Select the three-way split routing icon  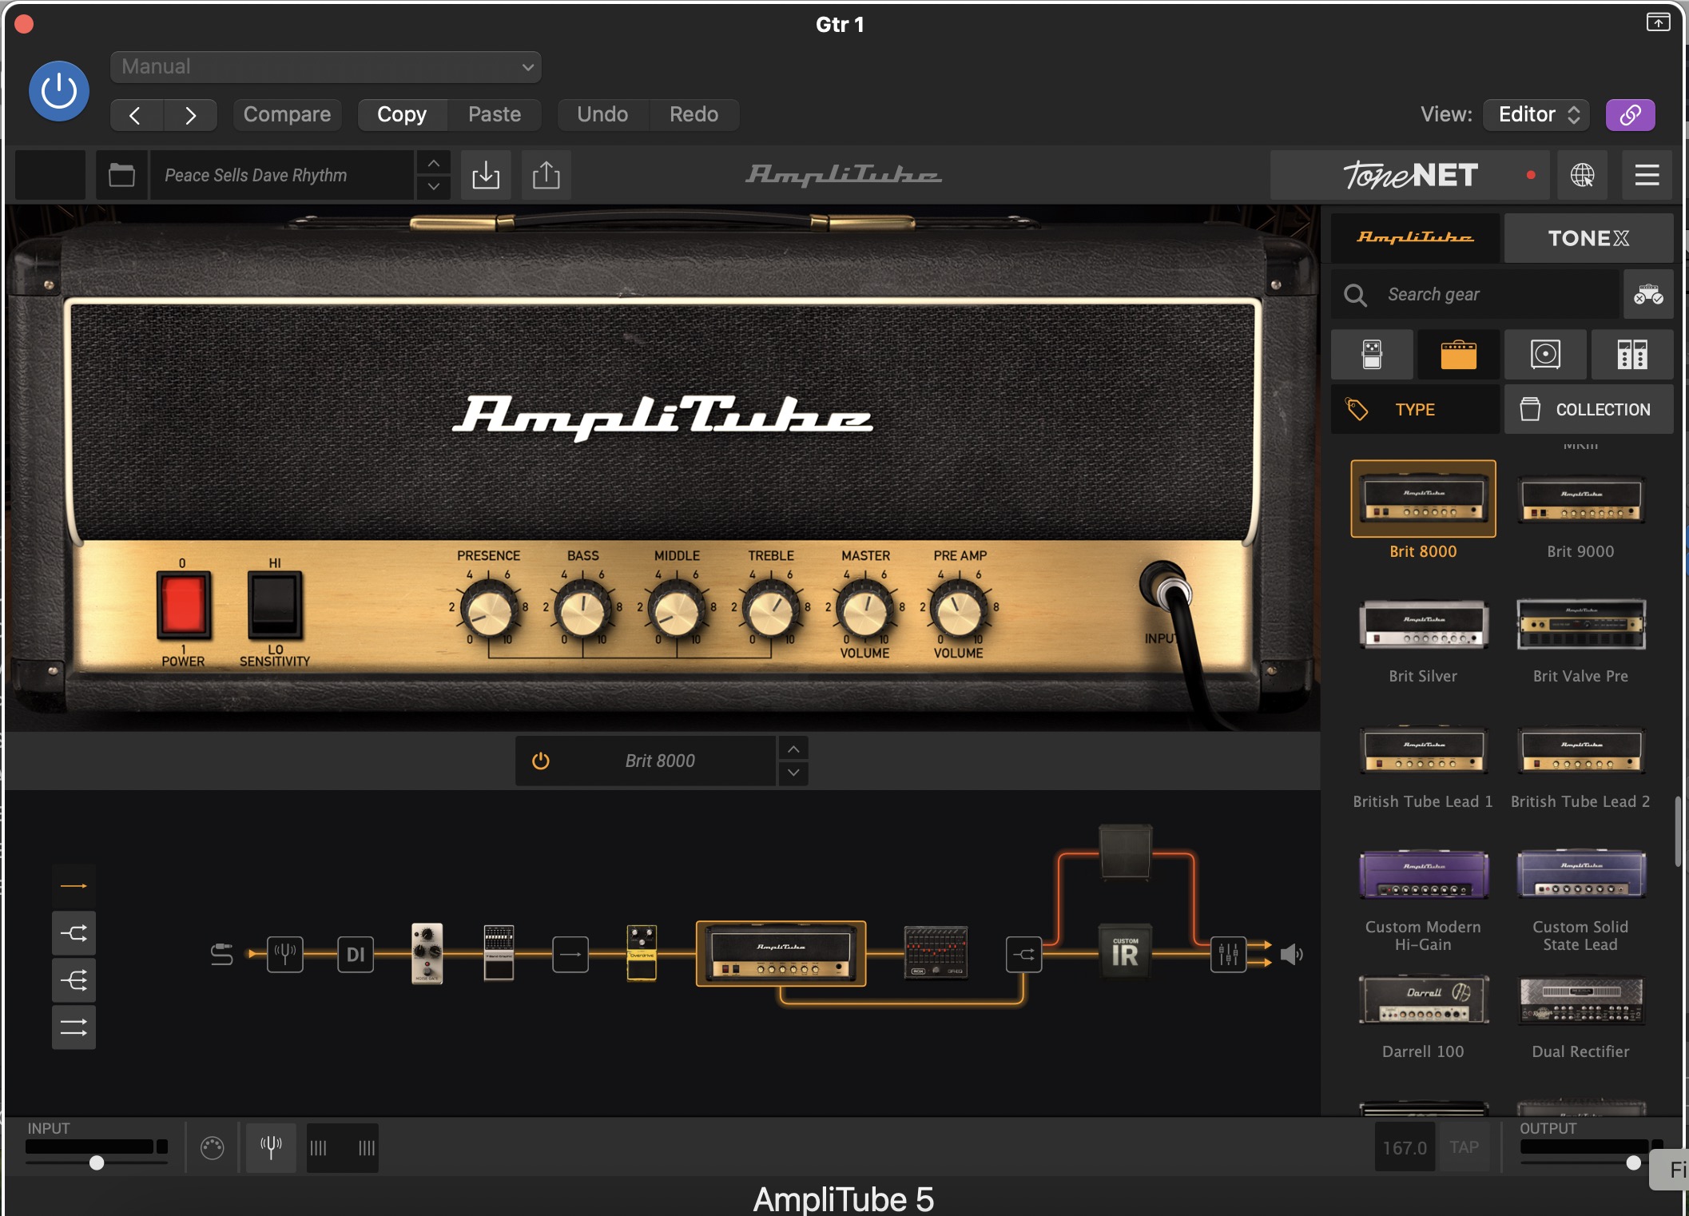(74, 980)
